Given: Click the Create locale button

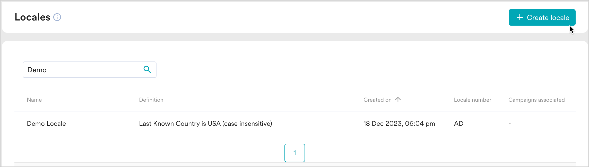Looking at the screenshot, I should click(542, 17).
